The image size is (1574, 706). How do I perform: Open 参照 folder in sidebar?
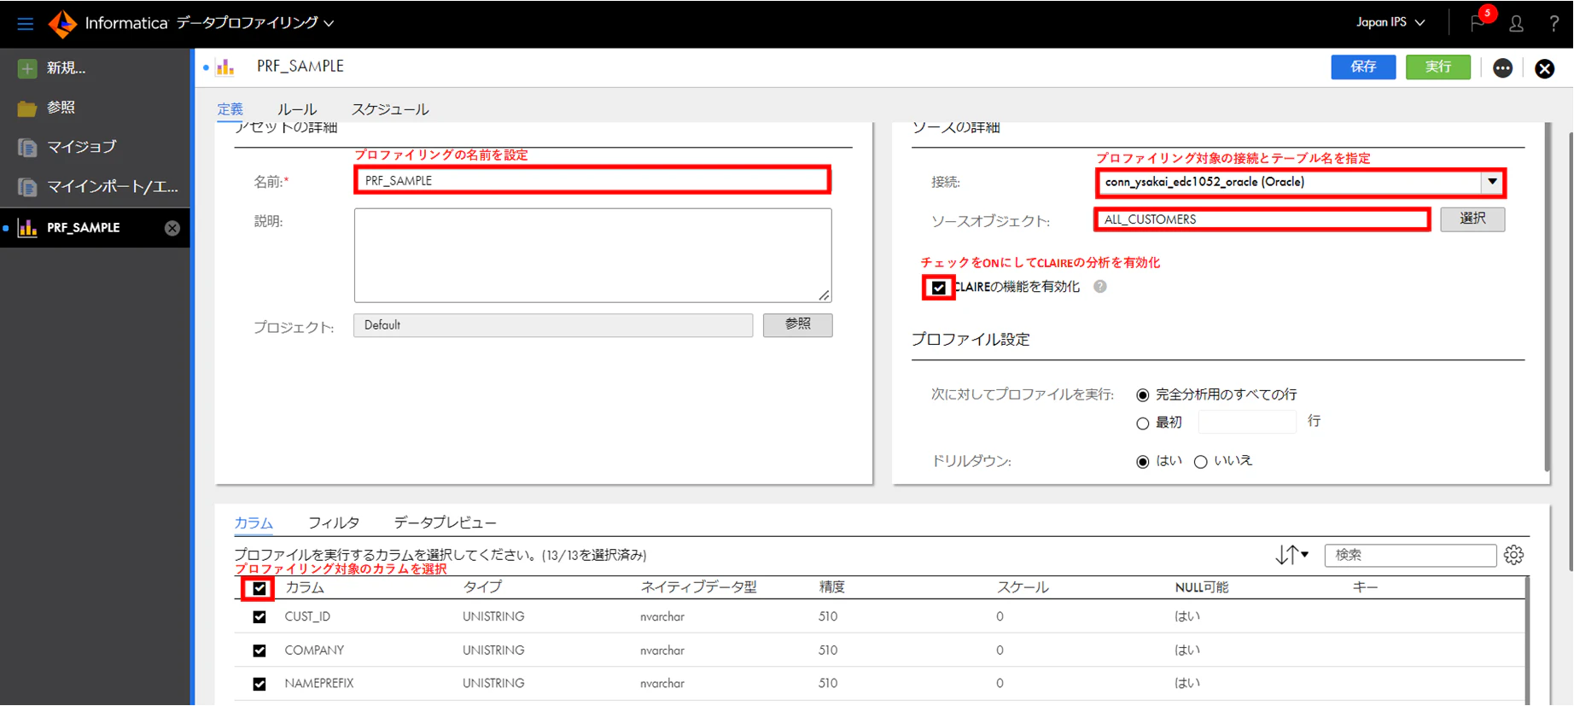(x=27, y=108)
